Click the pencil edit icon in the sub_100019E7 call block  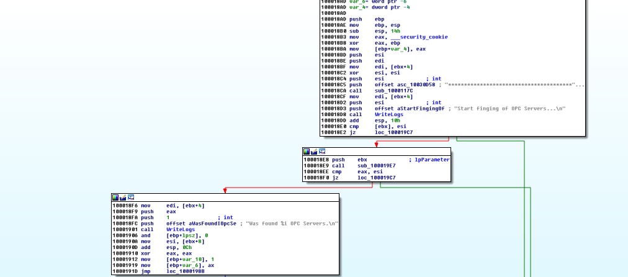tap(314, 152)
